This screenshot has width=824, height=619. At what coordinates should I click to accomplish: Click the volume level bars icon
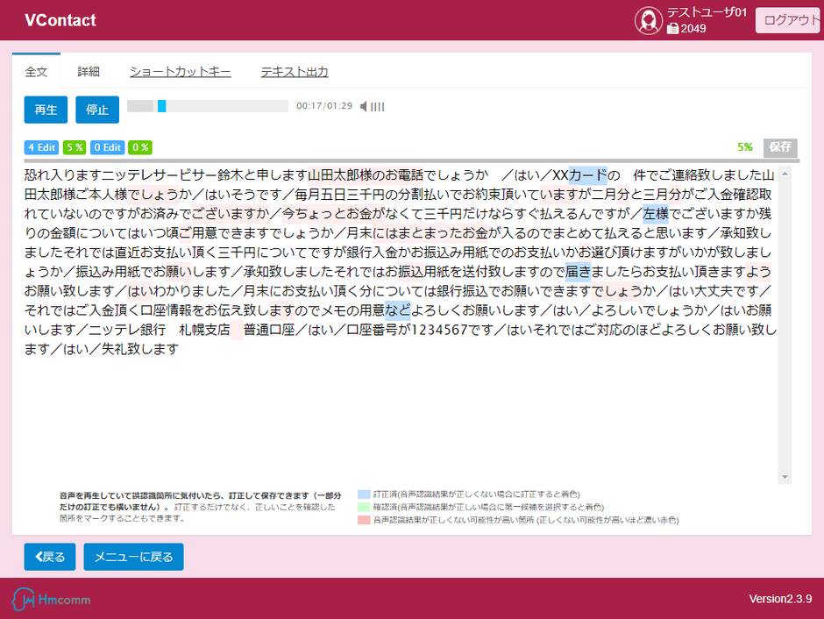coord(375,105)
